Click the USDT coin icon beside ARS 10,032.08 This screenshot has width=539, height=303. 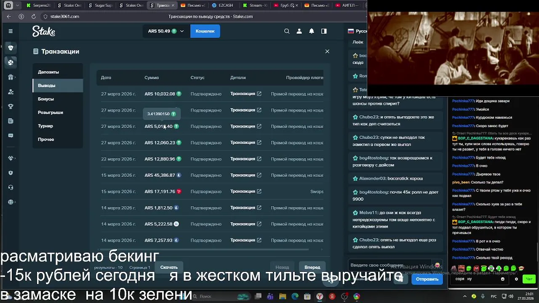(x=179, y=94)
